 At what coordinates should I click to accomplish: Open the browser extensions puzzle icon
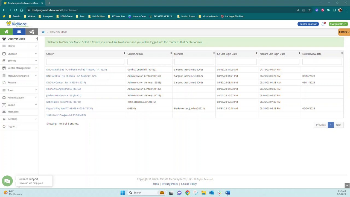tap(328, 10)
